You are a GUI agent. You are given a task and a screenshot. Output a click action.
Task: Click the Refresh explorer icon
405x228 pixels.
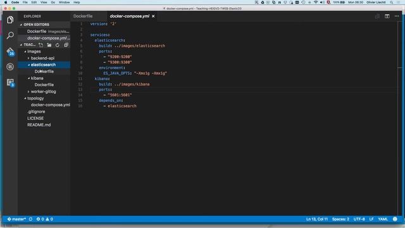tap(58, 45)
